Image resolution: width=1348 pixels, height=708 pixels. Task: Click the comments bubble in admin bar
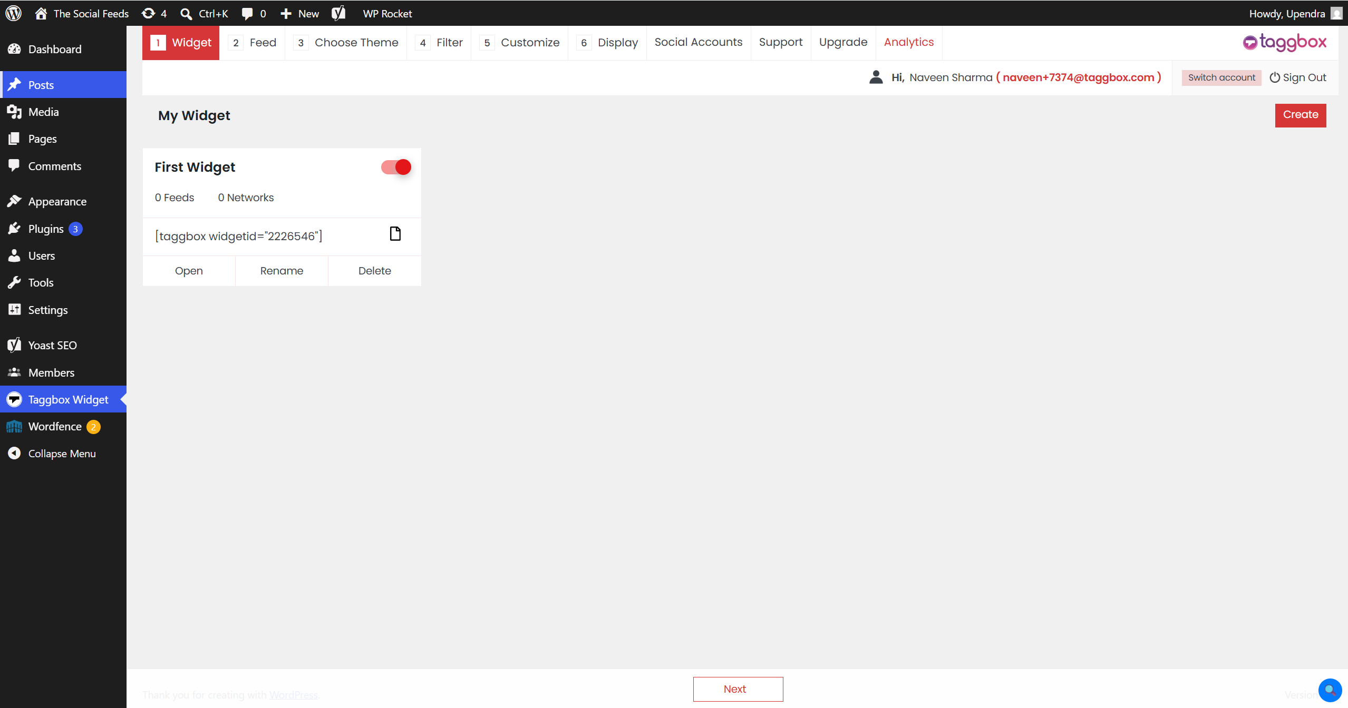coord(247,13)
